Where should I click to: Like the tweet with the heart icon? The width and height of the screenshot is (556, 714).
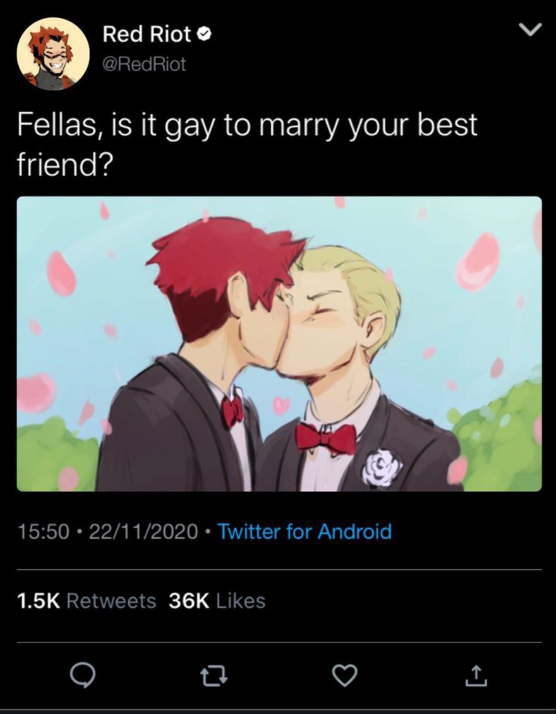point(346,676)
